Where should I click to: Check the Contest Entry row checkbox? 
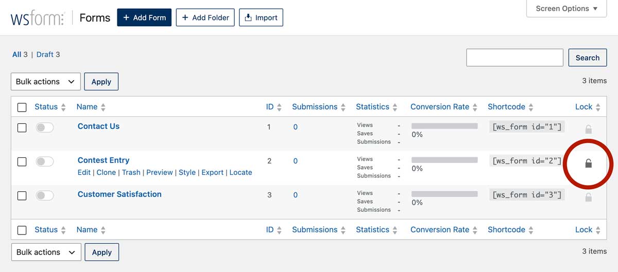pyautogui.click(x=22, y=161)
